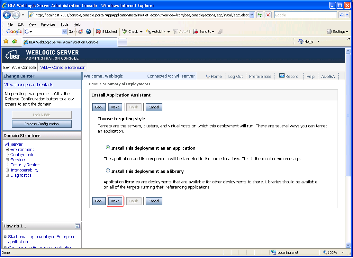Screen dimensions: 353x258
Task: Click the Record icon in console toolbar
Action: 282,76
